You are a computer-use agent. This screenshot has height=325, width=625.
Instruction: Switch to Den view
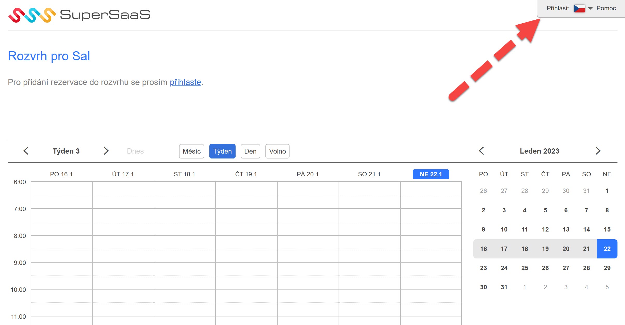250,151
